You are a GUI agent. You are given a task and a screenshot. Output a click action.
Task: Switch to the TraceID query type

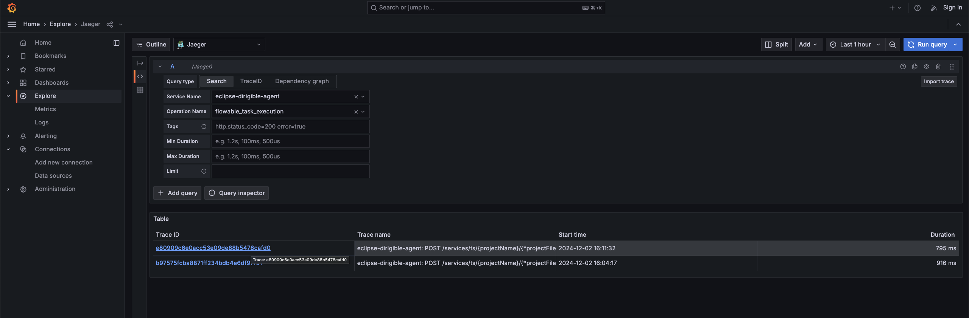pyautogui.click(x=251, y=81)
